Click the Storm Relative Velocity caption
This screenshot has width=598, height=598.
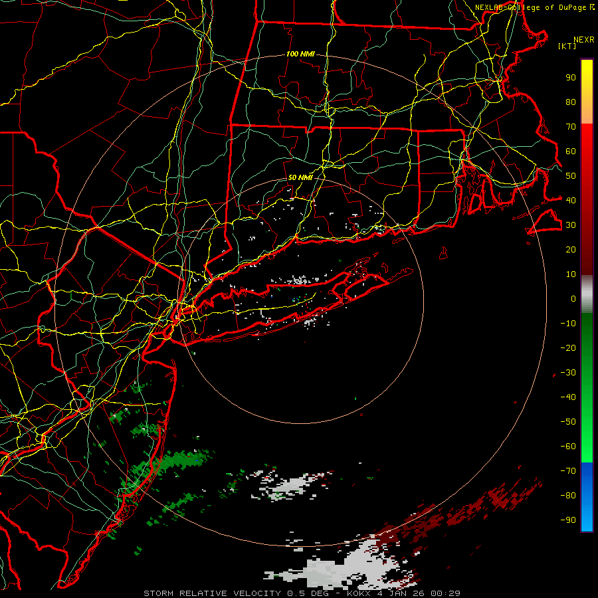[x=302, y=593]
